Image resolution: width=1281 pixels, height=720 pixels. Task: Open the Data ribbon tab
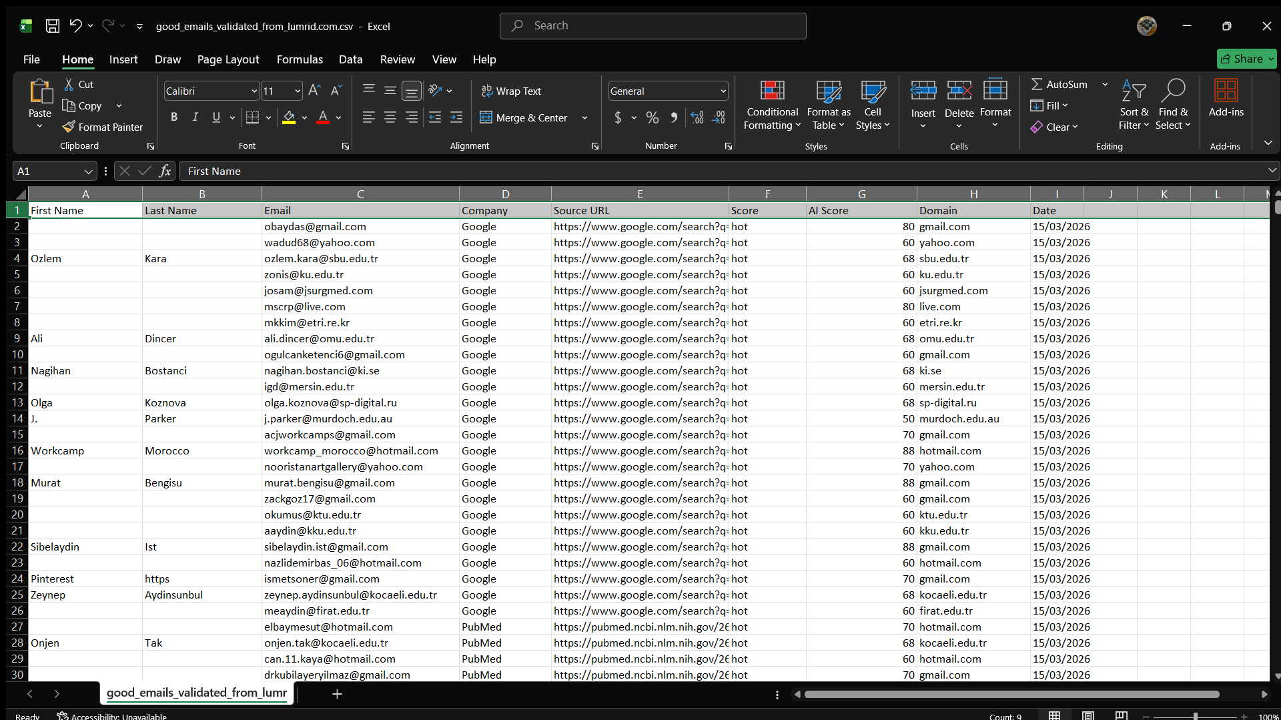click(350, 59)
